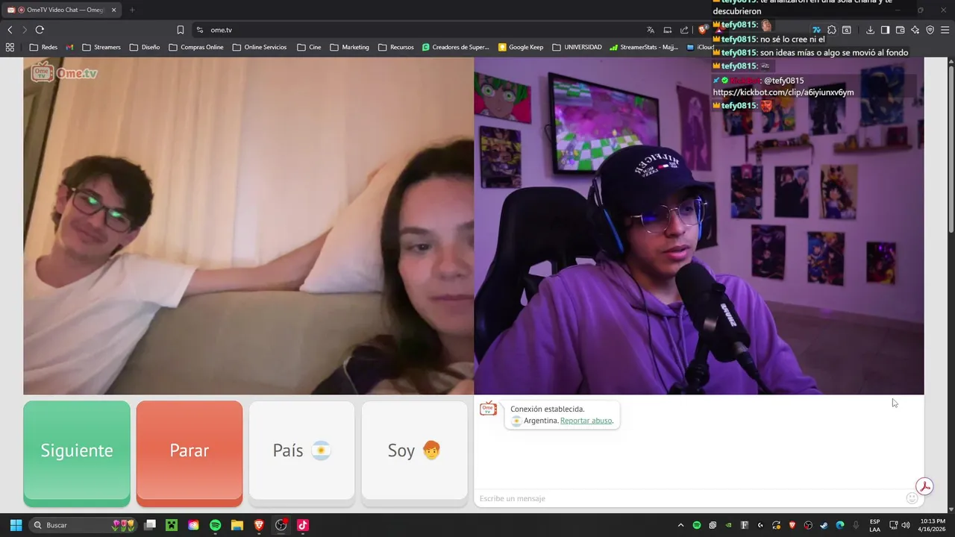Open the 10:13 PM clock calendar
The height and width of the screenshot is (537, 955).
[x=933, y=525]
